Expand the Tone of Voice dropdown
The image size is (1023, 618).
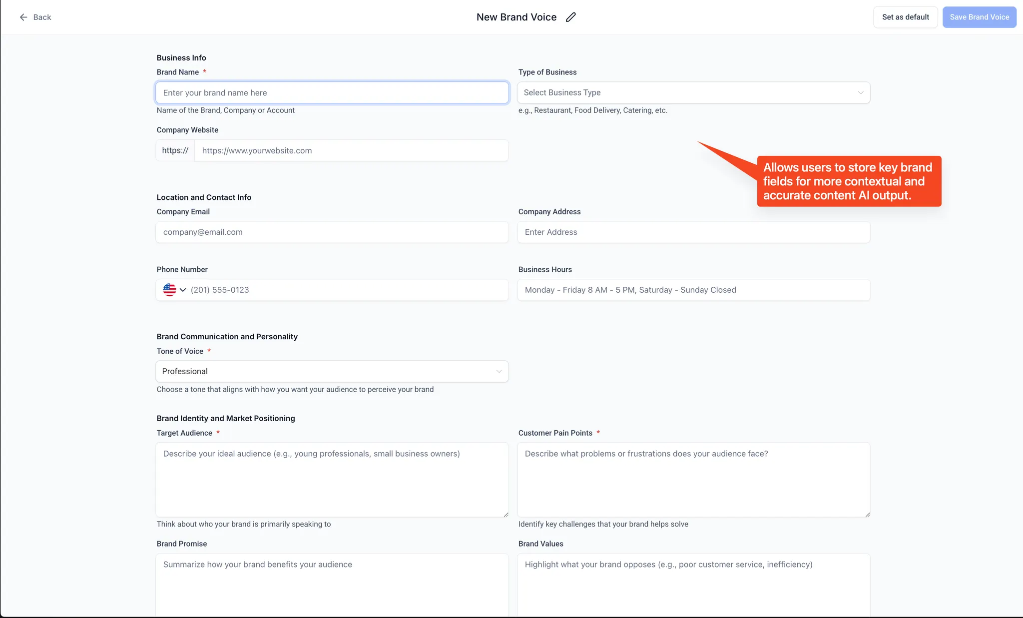click(x=332, y=371)
